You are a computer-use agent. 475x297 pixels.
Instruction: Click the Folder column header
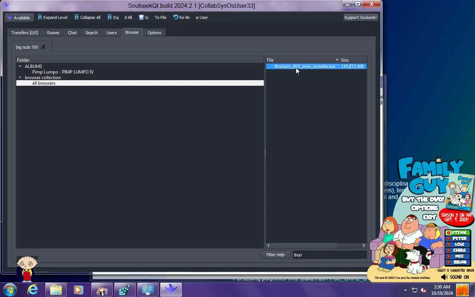[140, 60]
